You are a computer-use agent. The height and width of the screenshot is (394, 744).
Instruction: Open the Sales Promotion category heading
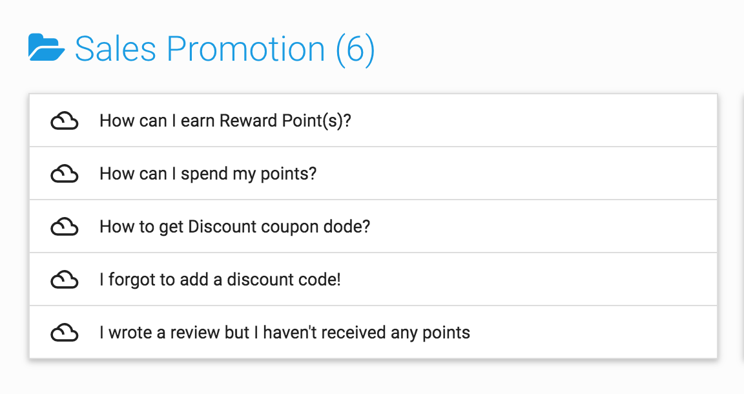[x=225, y=49]
